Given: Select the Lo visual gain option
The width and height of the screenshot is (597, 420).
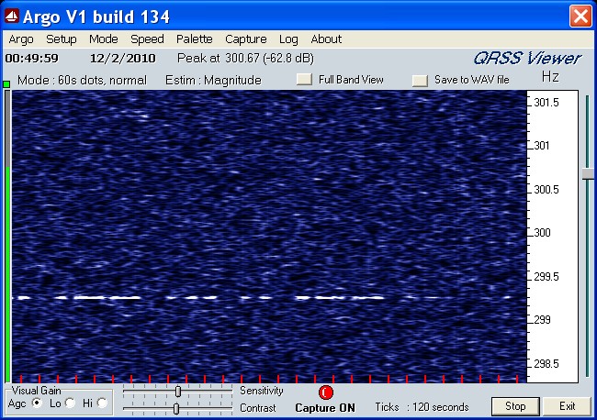Looking at the screenshot, I should 71,403.
